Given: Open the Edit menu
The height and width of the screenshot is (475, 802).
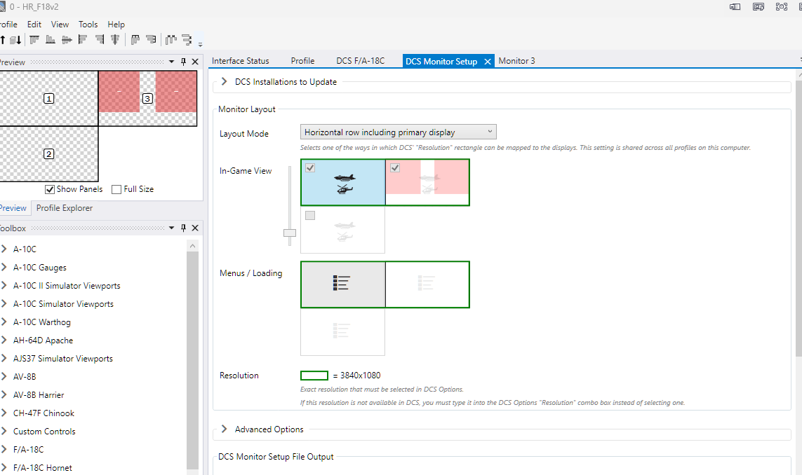Looking at the screenshot, I should 34,24.
